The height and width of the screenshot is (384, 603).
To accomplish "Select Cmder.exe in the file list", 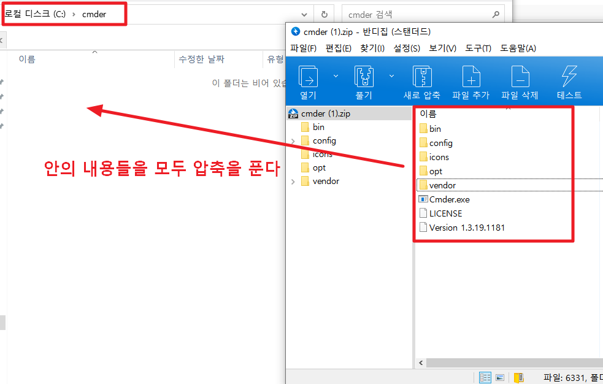I will click(x=449, y=199).
